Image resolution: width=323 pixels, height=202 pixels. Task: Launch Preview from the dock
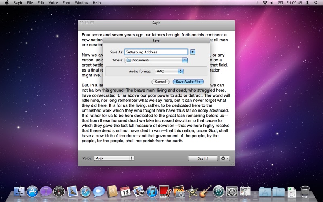click(138, 191)
